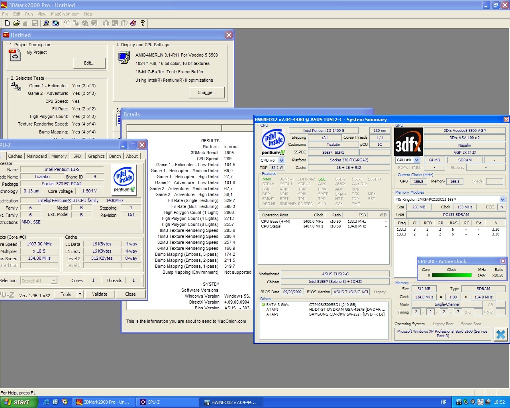The height and width of the screenshot is (408, 510).
Task: Click the result browser magnifier toolbar icon
Action: [x=55, y=24]
